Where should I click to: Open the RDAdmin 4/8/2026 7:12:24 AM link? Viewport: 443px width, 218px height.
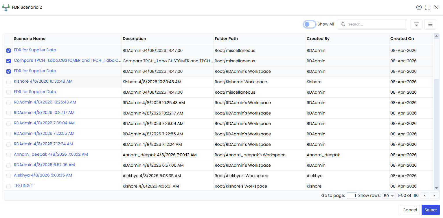coord(43,144)
